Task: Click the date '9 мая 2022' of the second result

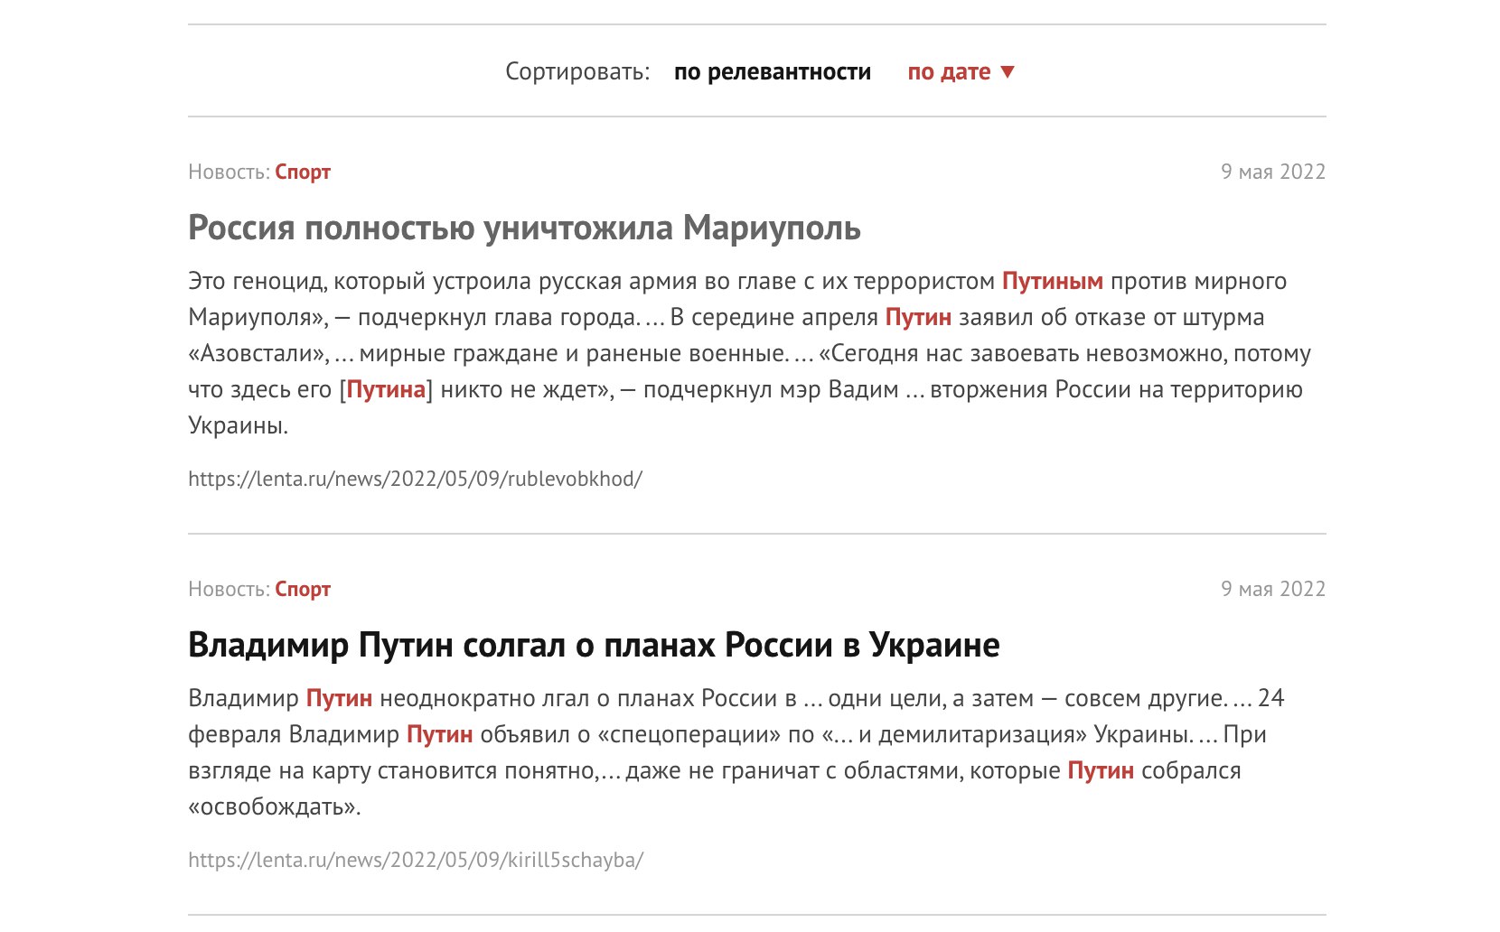Action: 1274,589
